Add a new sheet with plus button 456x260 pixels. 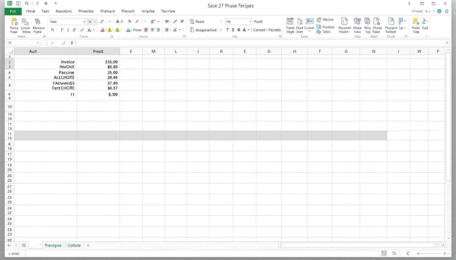(x=88, y=245)
